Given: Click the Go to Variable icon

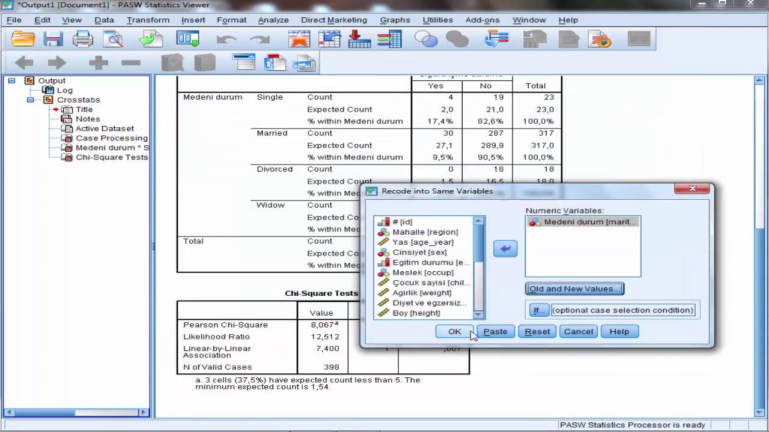Looking at the screenshot, I should pos(359,40).
